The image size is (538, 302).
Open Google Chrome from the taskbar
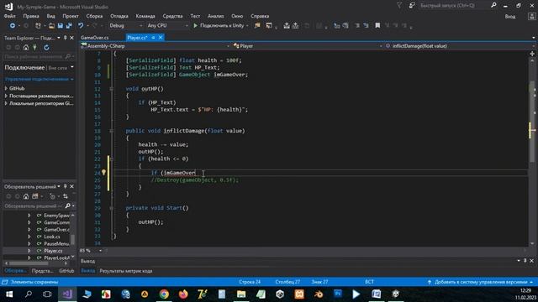point(164,294)
